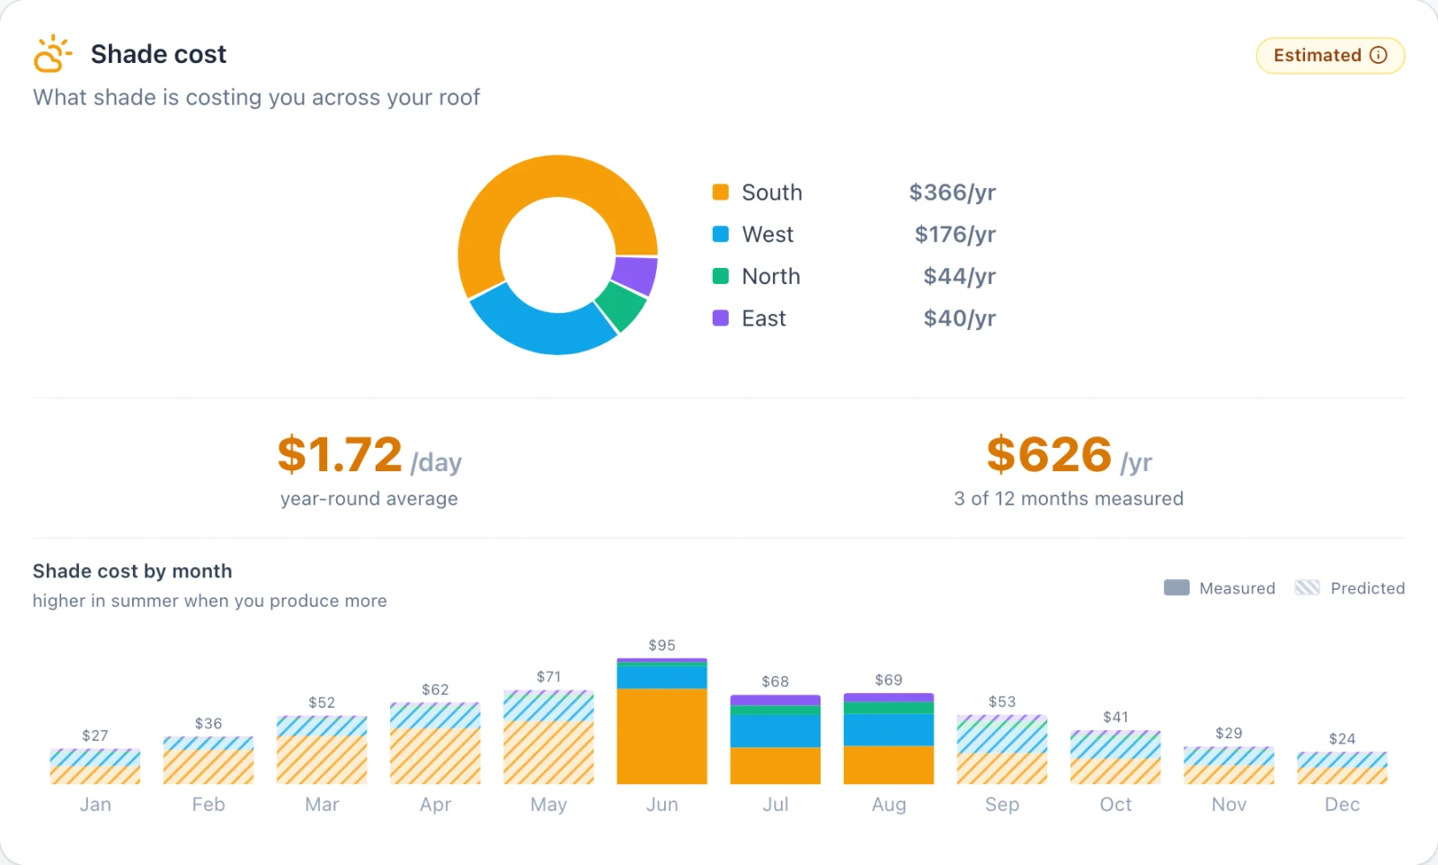Click the Jun axis label
1438x865 pixels.
click(662, 805)
